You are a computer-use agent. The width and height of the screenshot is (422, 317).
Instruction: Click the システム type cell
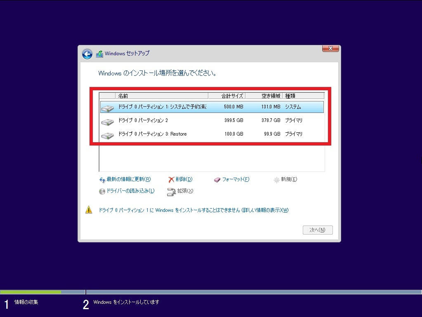tap(293, 107)
